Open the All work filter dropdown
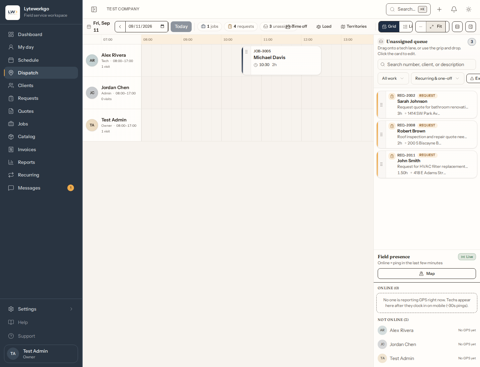Viewport: 480px width, 367px height. 393,78
